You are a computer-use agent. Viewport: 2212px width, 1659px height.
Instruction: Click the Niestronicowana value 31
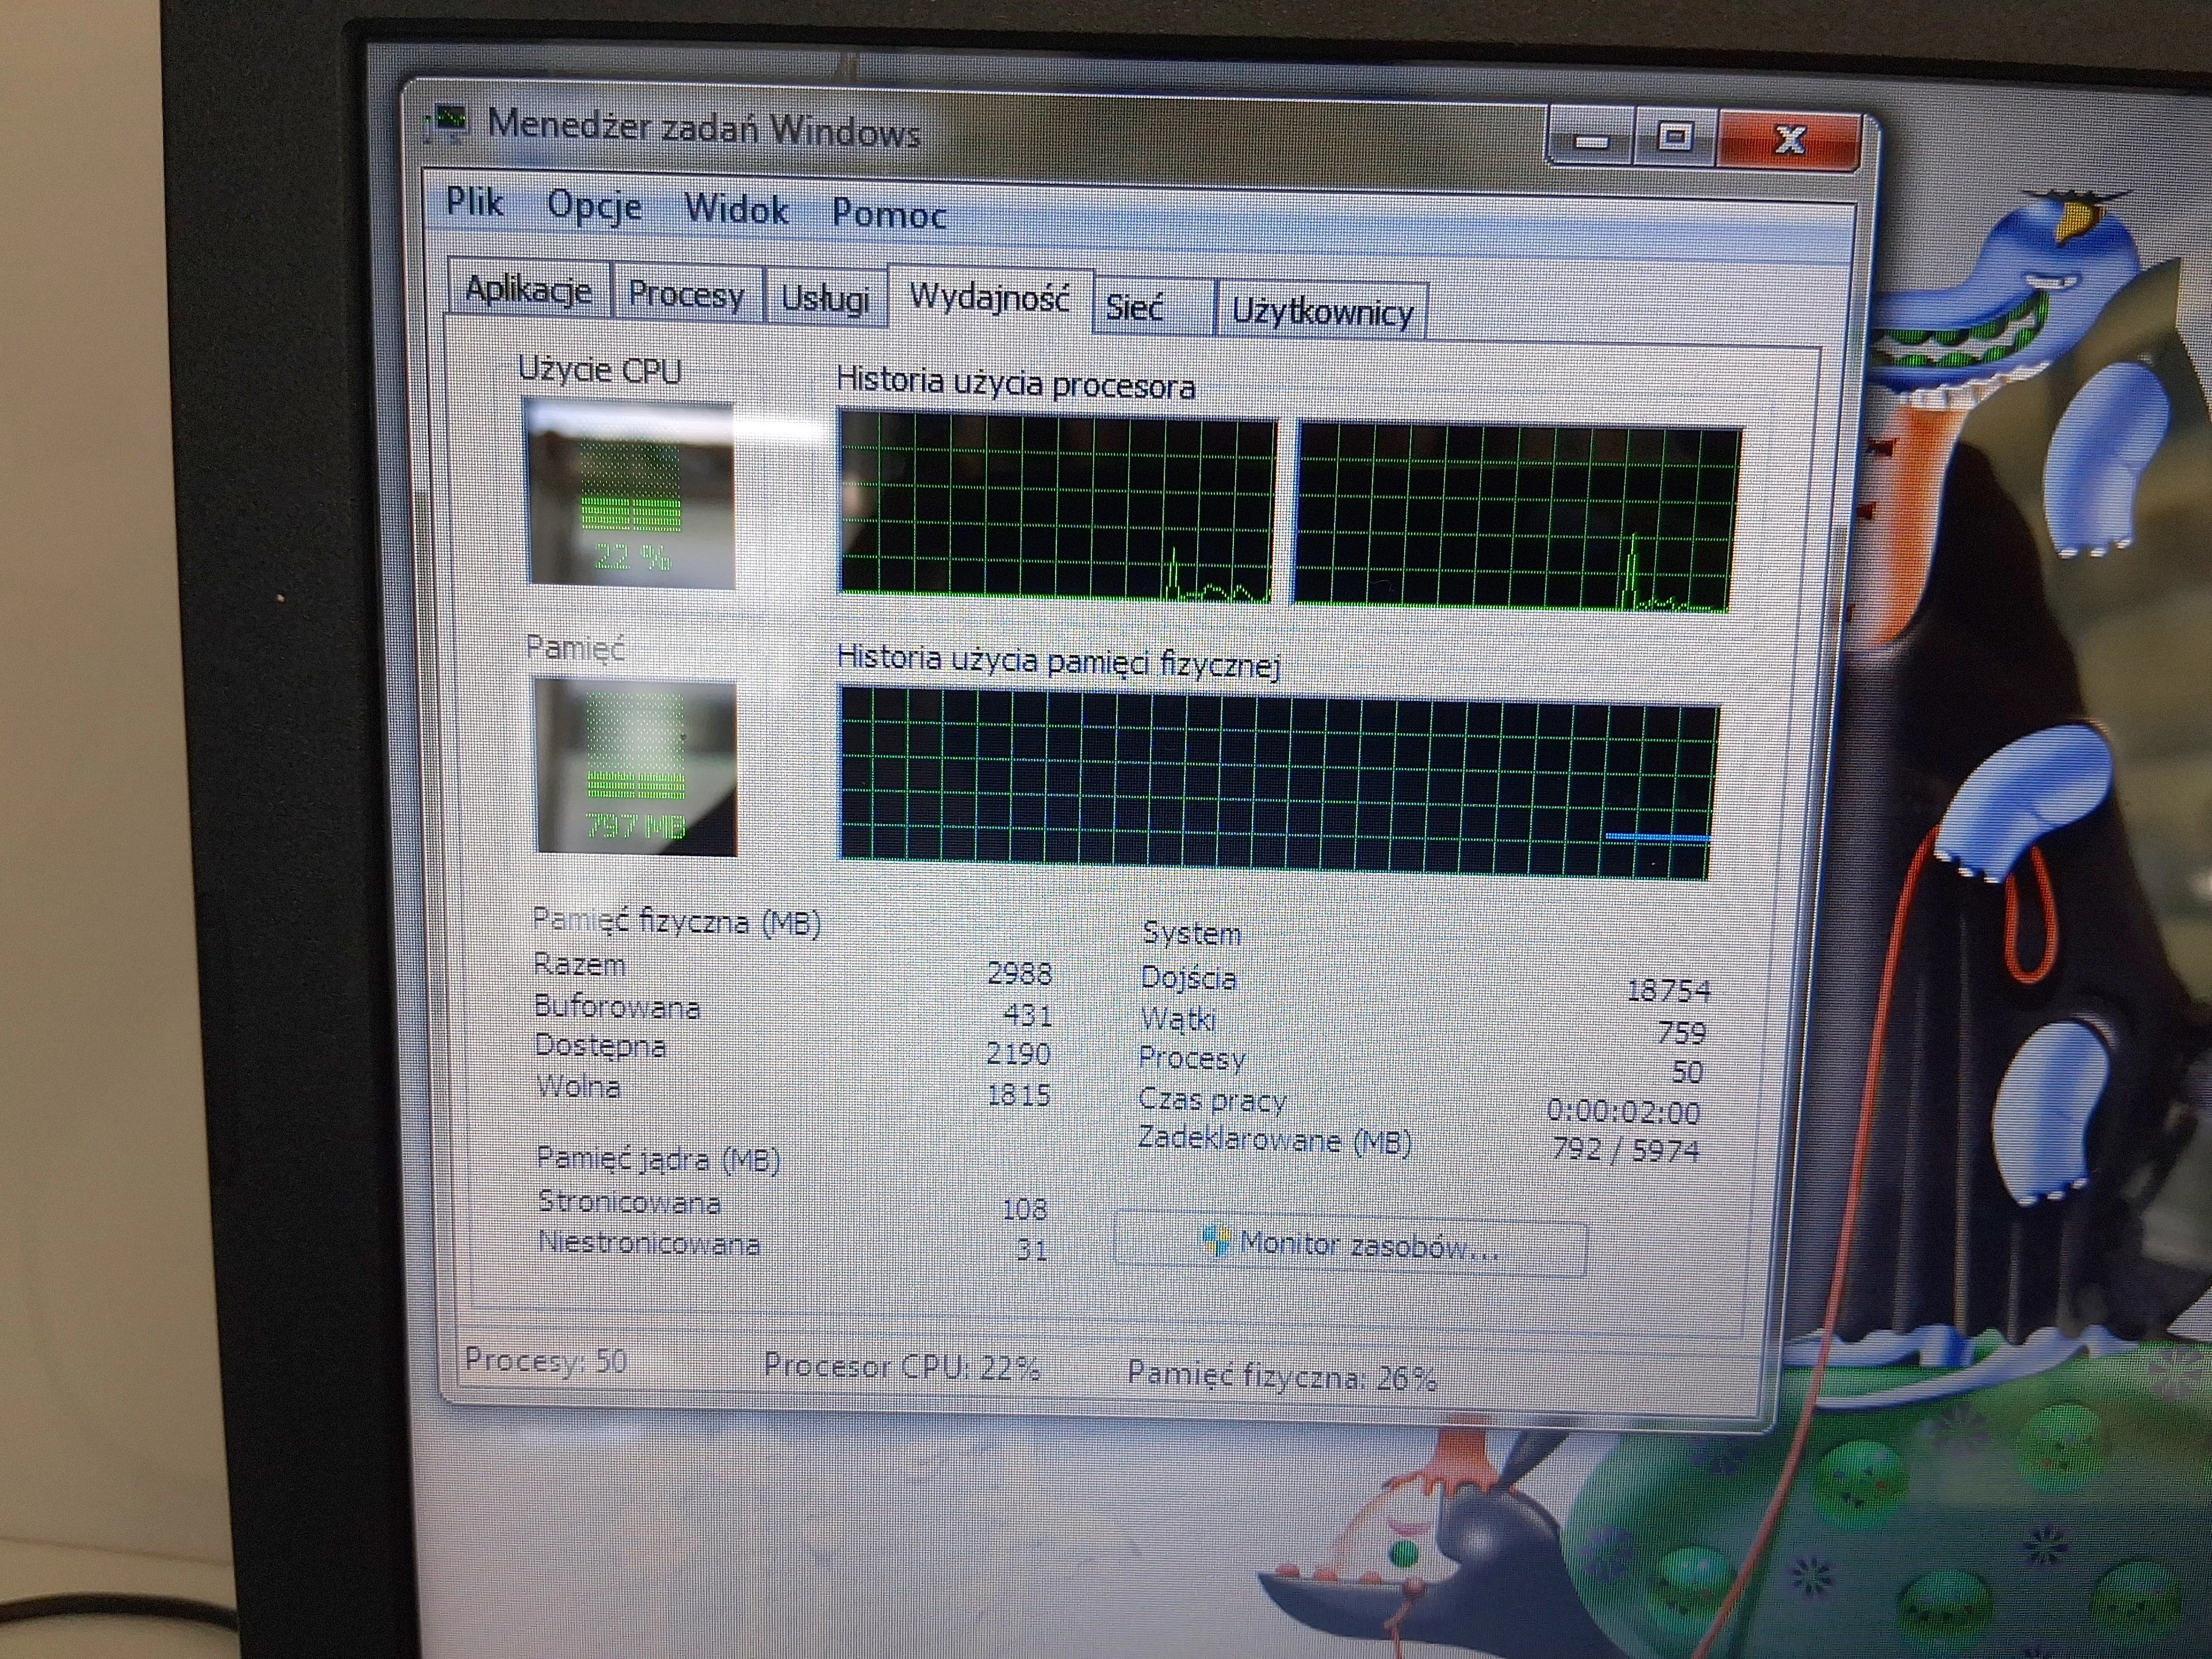(x=1032, y=1249)
